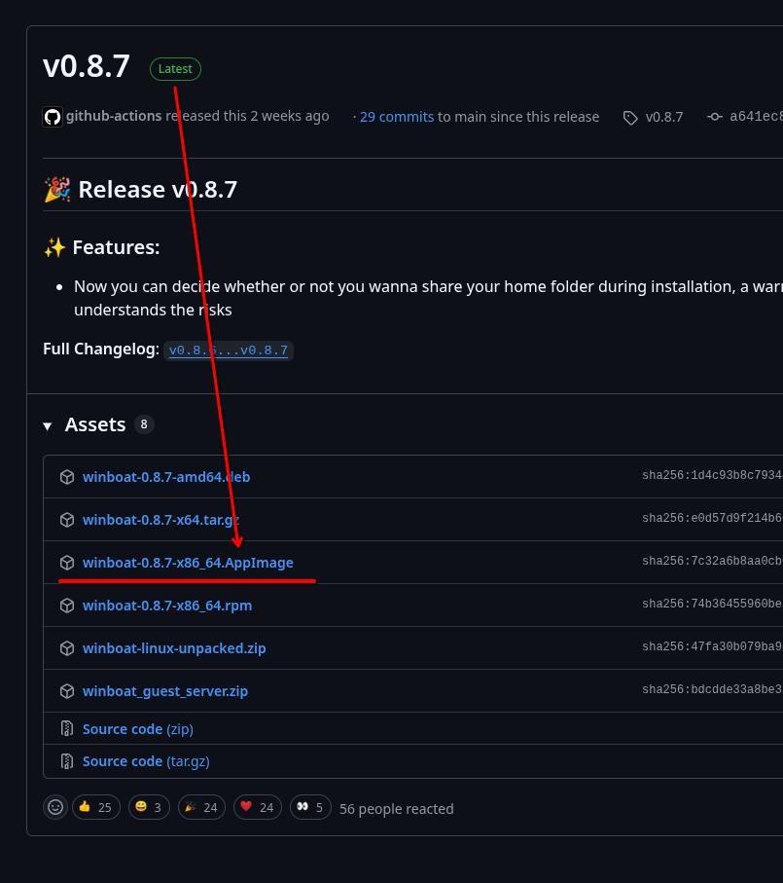Click the v0.8.7 tag icon

coord(630,118)
